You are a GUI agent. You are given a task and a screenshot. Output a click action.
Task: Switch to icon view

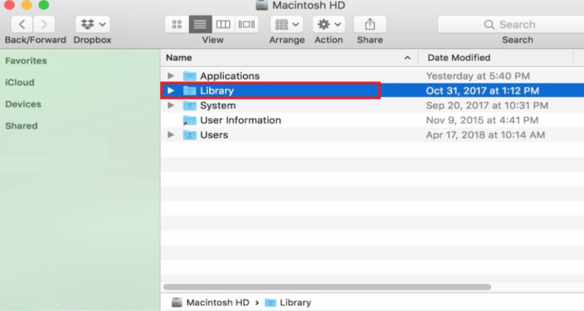[177, 25]
